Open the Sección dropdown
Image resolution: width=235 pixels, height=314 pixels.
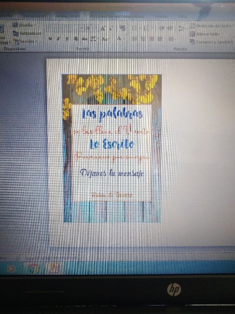click(x=26, y=42)
